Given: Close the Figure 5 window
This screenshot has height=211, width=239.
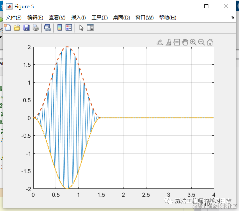Looking at the screenshot, I should coord(226,6).
